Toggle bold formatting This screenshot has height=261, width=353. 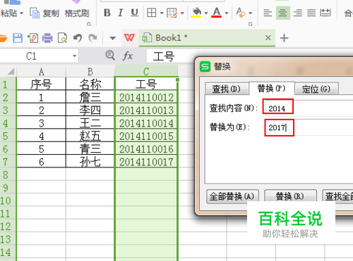pos(107,13)
